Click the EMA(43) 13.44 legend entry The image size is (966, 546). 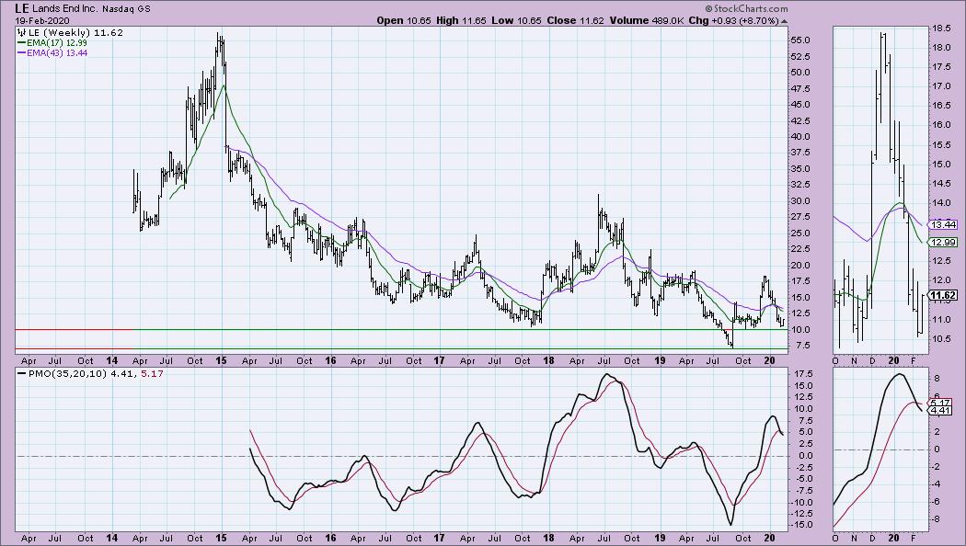pos(57,53)
